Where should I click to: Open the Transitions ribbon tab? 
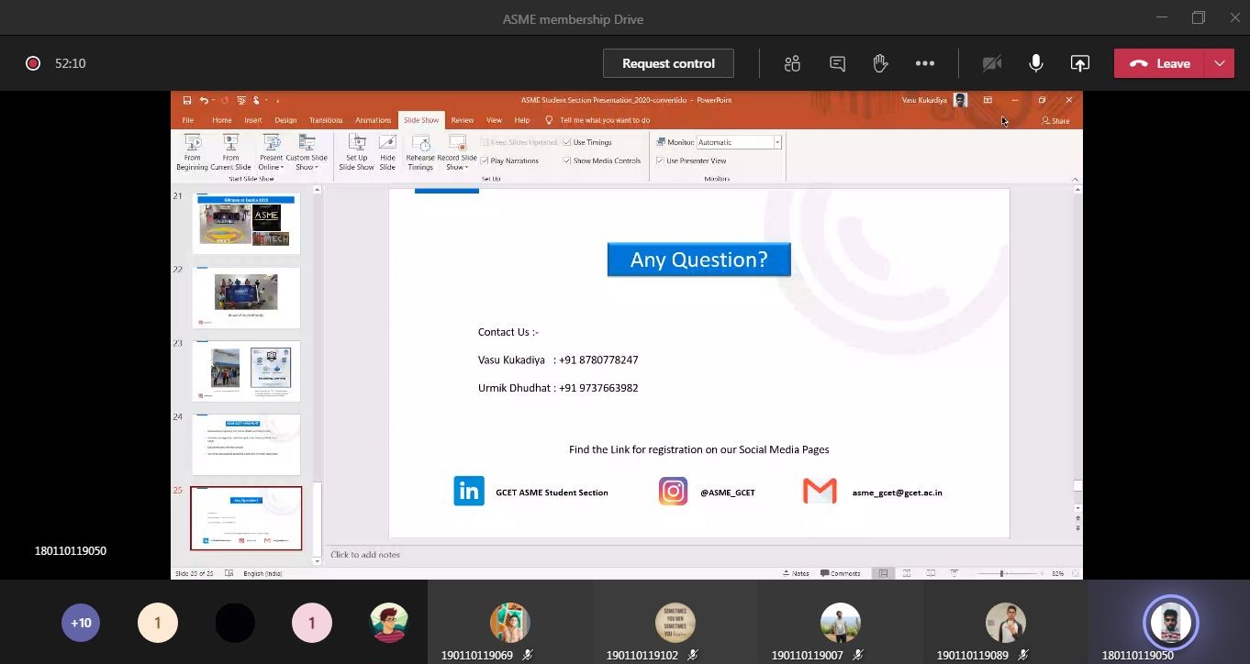tap(326, 120)
